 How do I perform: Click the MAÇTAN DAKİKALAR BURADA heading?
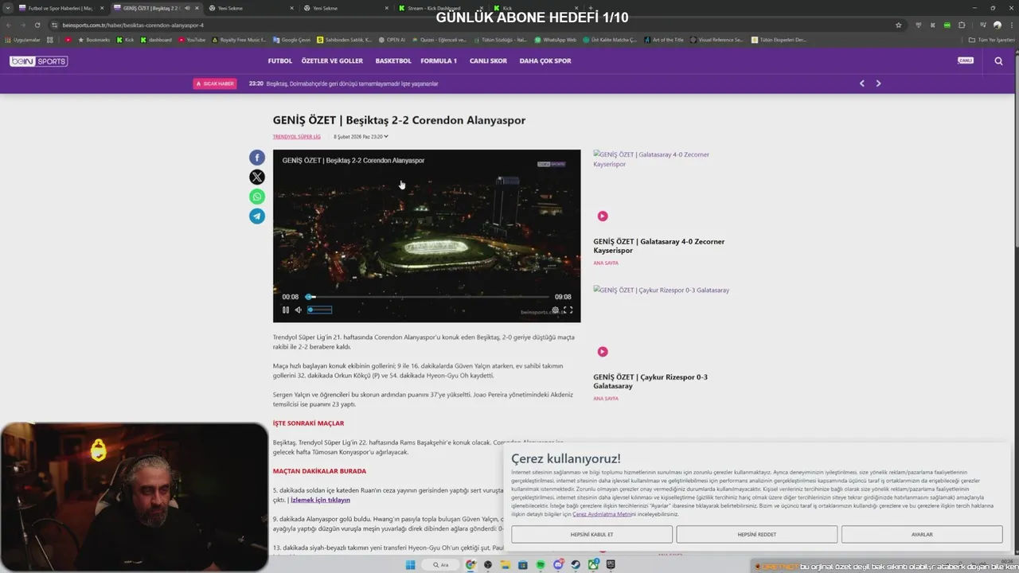tap(319, 471)
